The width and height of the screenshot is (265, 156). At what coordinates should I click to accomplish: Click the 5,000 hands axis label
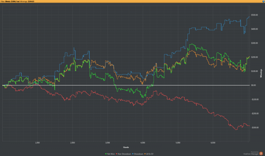click(178, 143)
